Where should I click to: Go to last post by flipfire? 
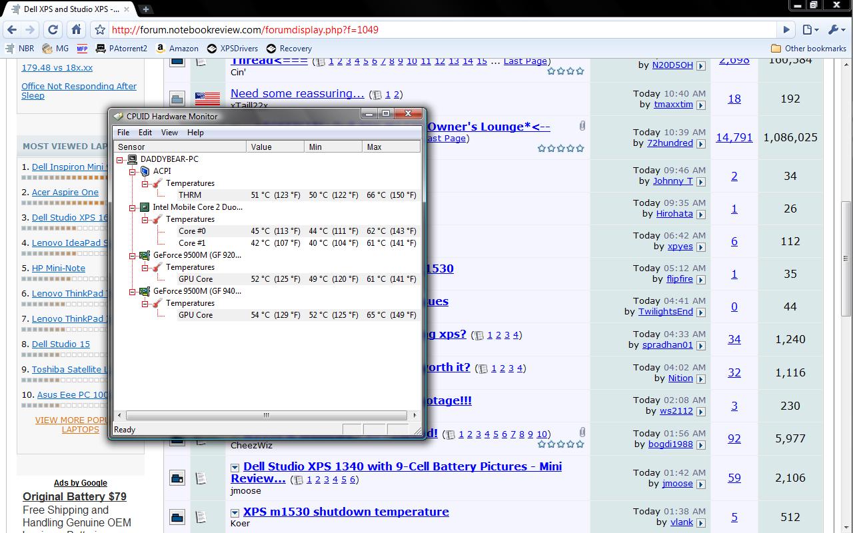click(701, 280)
